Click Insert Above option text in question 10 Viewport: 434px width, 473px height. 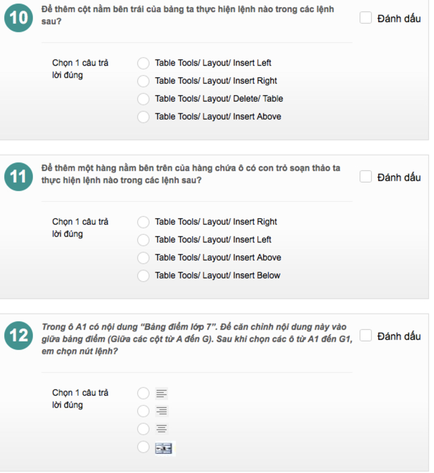[x=218, y=117]
